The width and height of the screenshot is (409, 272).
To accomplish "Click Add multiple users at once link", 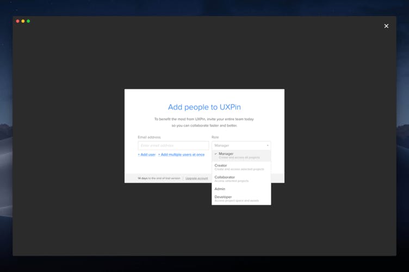I will [x=182, y=154].
